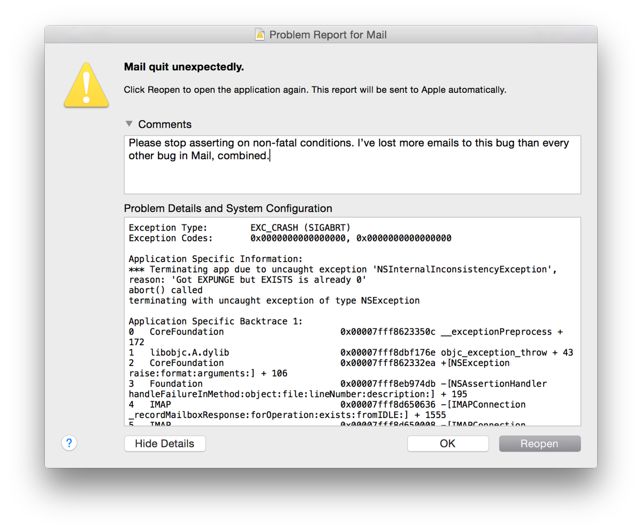Screen dimensions: 642x532
Task: Collapse the Comments disclosure triangle
Action: point(129,124)
